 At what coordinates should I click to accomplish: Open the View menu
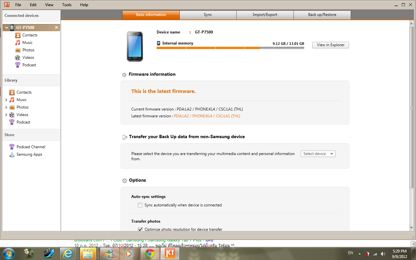(49, 5)
